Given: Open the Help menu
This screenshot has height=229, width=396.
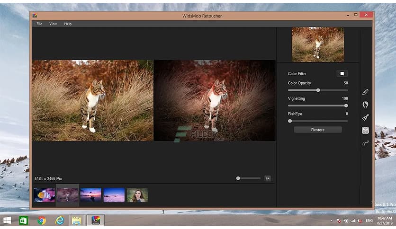Looking at the screenshot, I should (x=68, y=24).
